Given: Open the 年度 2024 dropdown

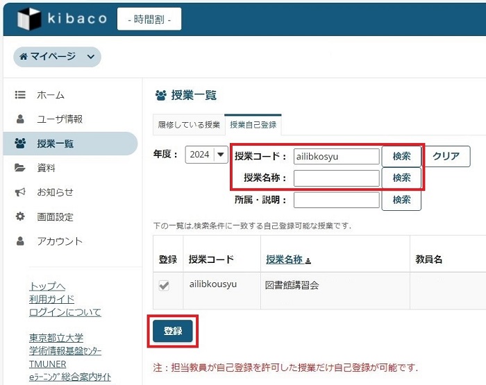Looking at the screenshot, I should point(206,155).
